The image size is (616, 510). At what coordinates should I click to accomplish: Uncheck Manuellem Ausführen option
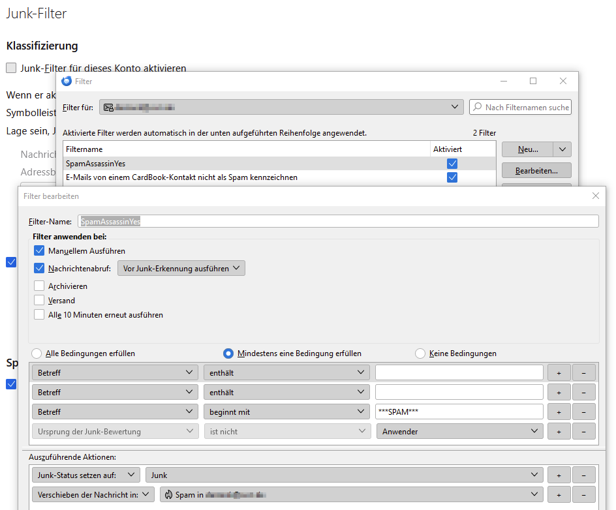click(39, 251)
